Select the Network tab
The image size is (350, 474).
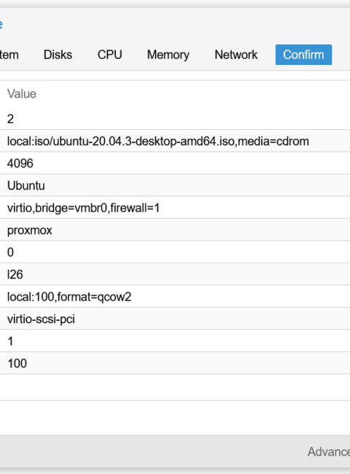coord(236,55)
